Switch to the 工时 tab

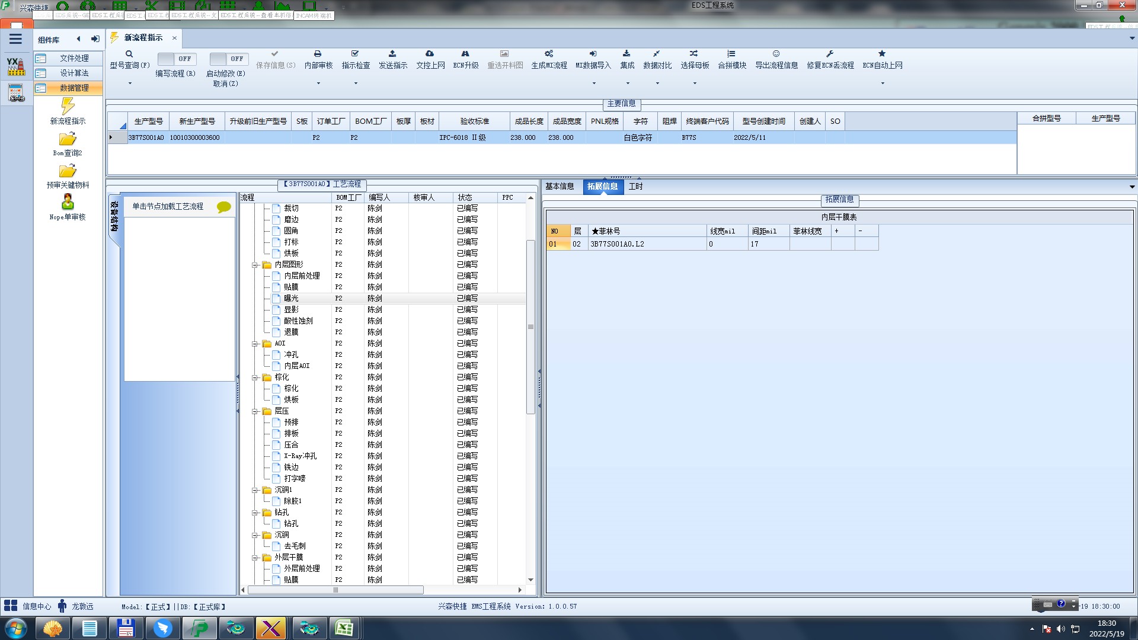pyautogui.click(x=635, y=186)
